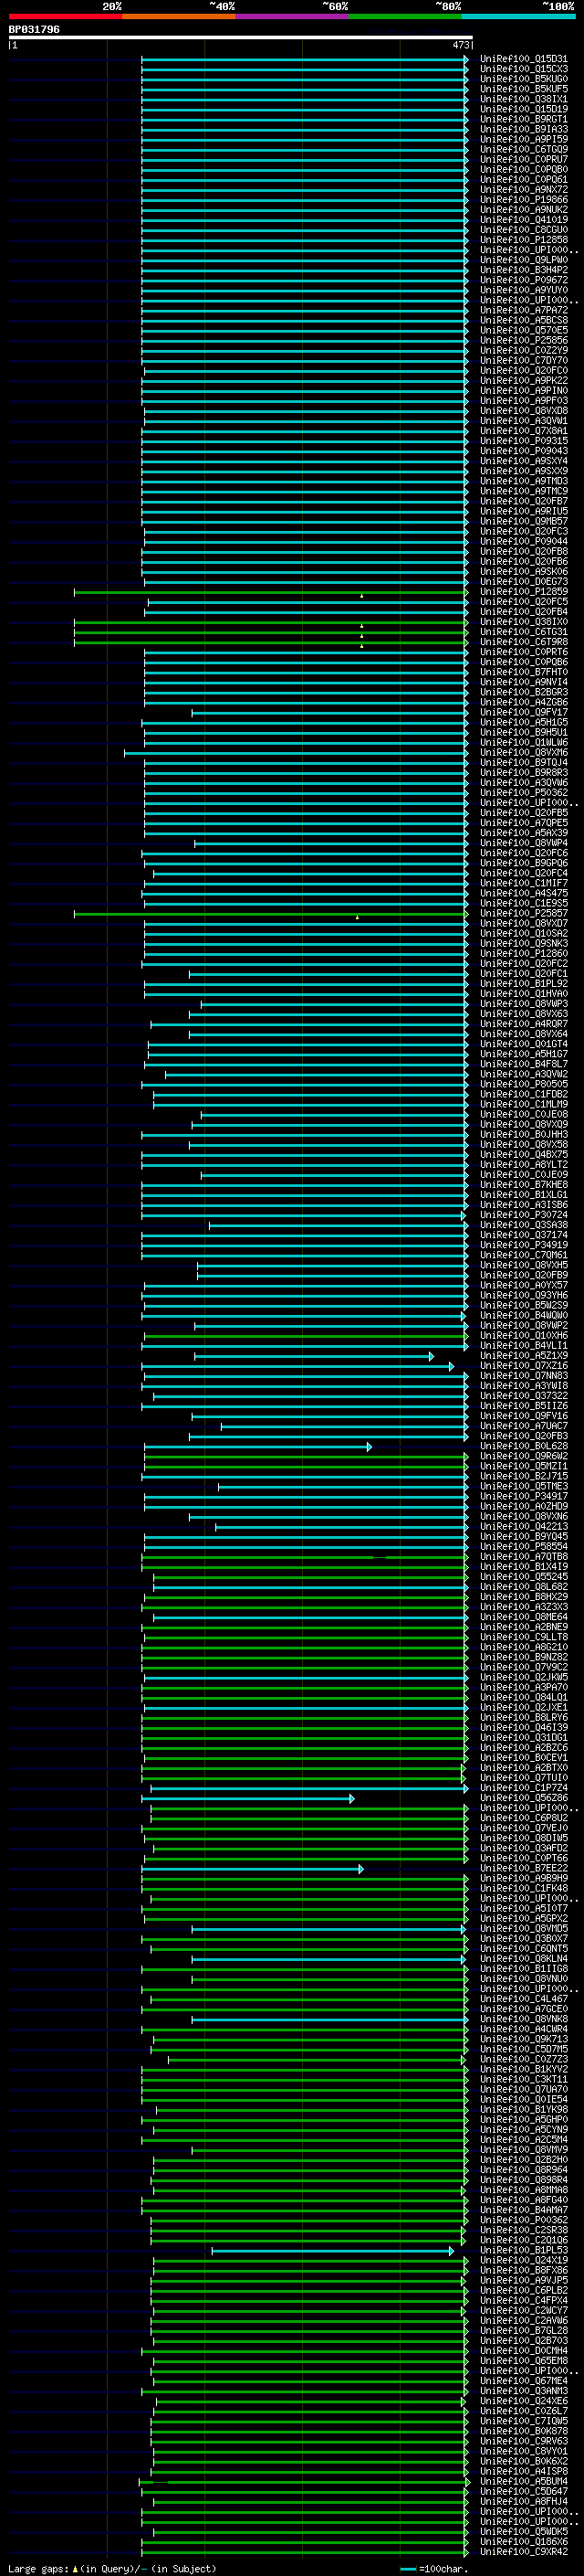Select the label UniRef100_C6T9R8
Viewport: 584px width, 2576px height.
pyautogui.click(x=523, y=642)
